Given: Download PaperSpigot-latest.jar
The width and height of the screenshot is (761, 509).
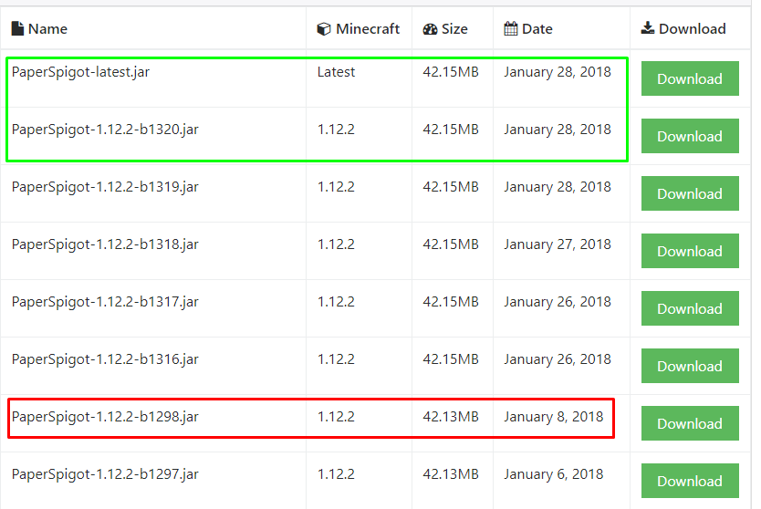Looking at the screenshot, I should [x=689, y=79].
